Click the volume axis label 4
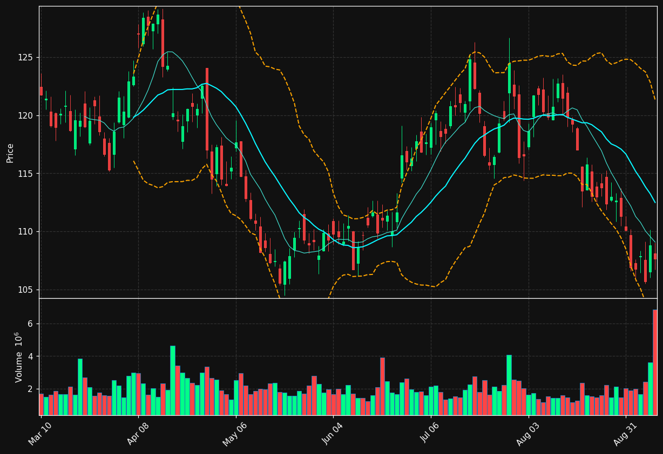 tap(30, 357)
